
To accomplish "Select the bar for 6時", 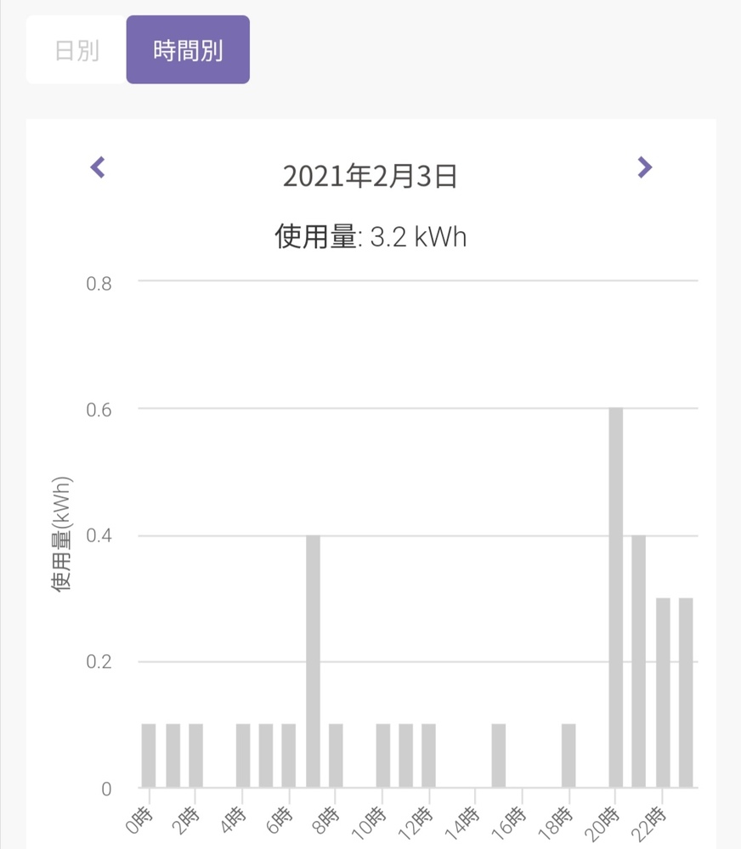I will [x=289, y=756].
